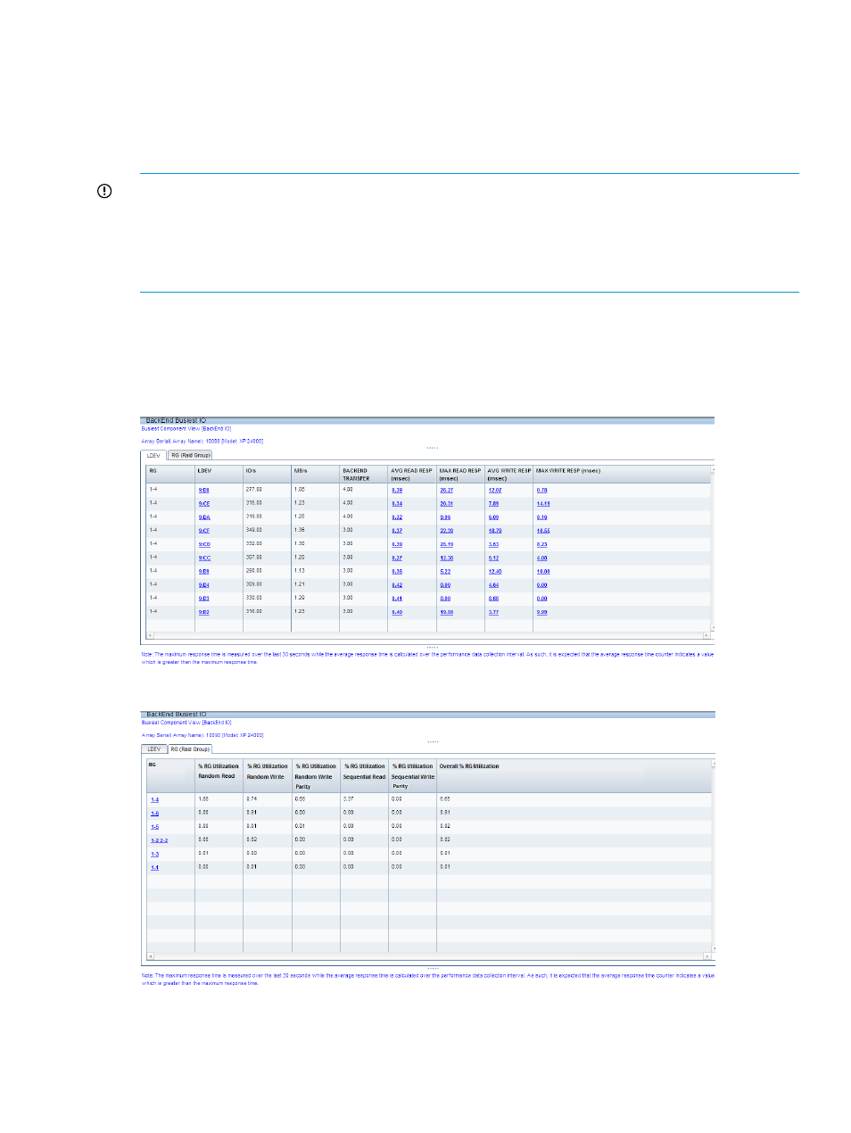This screenshot has height=1133, width=851.
Task: Click avg read response value 0.42
Action: point(397,585)
